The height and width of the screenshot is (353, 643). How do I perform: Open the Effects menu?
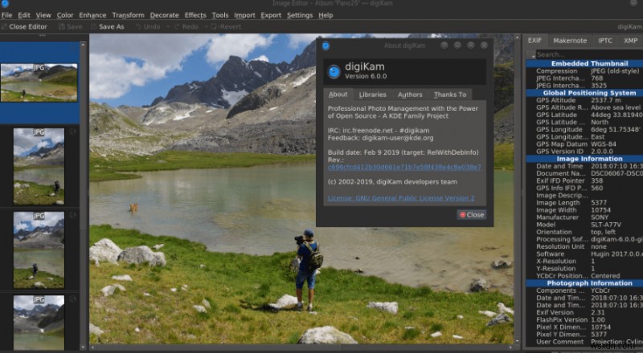[x=195, y=15]
